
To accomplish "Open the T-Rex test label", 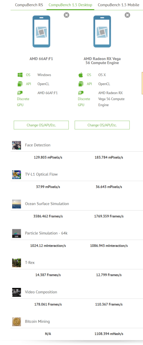I will pyautogui.click(x=30, y=263).
